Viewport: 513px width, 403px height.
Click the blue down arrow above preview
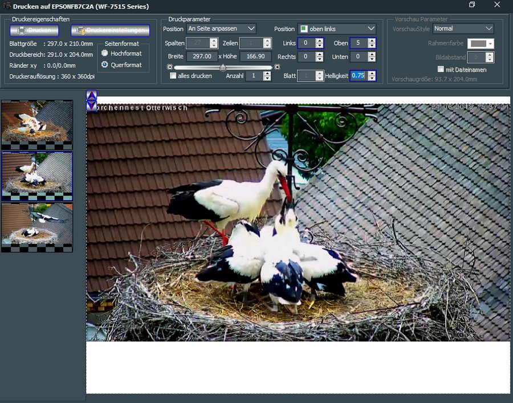(x=91, y=106)
